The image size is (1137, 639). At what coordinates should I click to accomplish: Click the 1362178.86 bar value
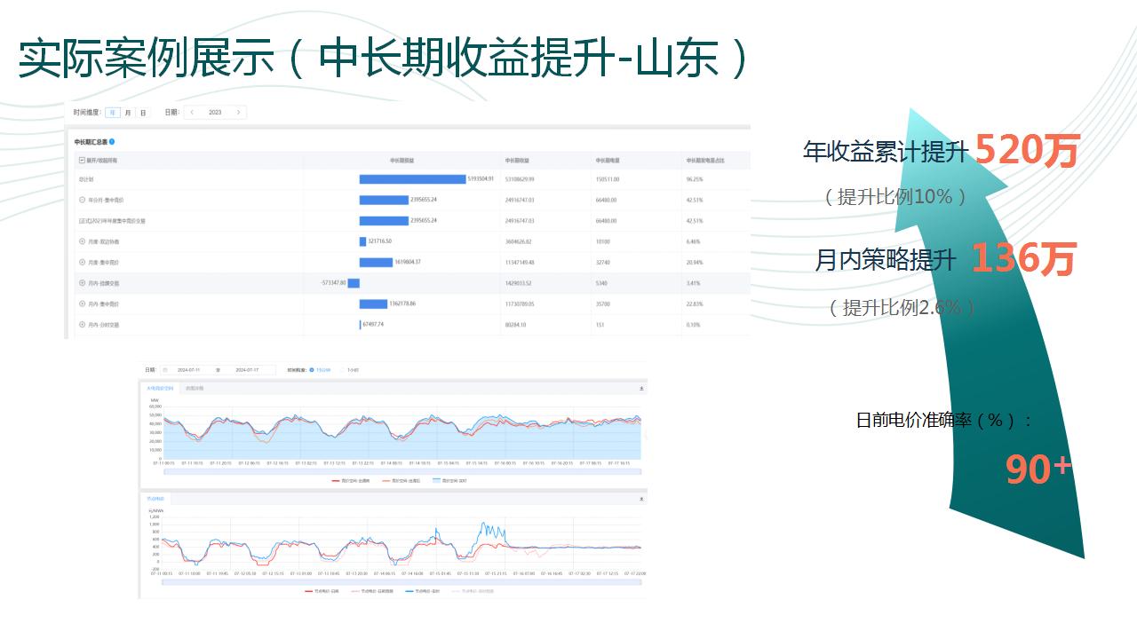(402, 304)
